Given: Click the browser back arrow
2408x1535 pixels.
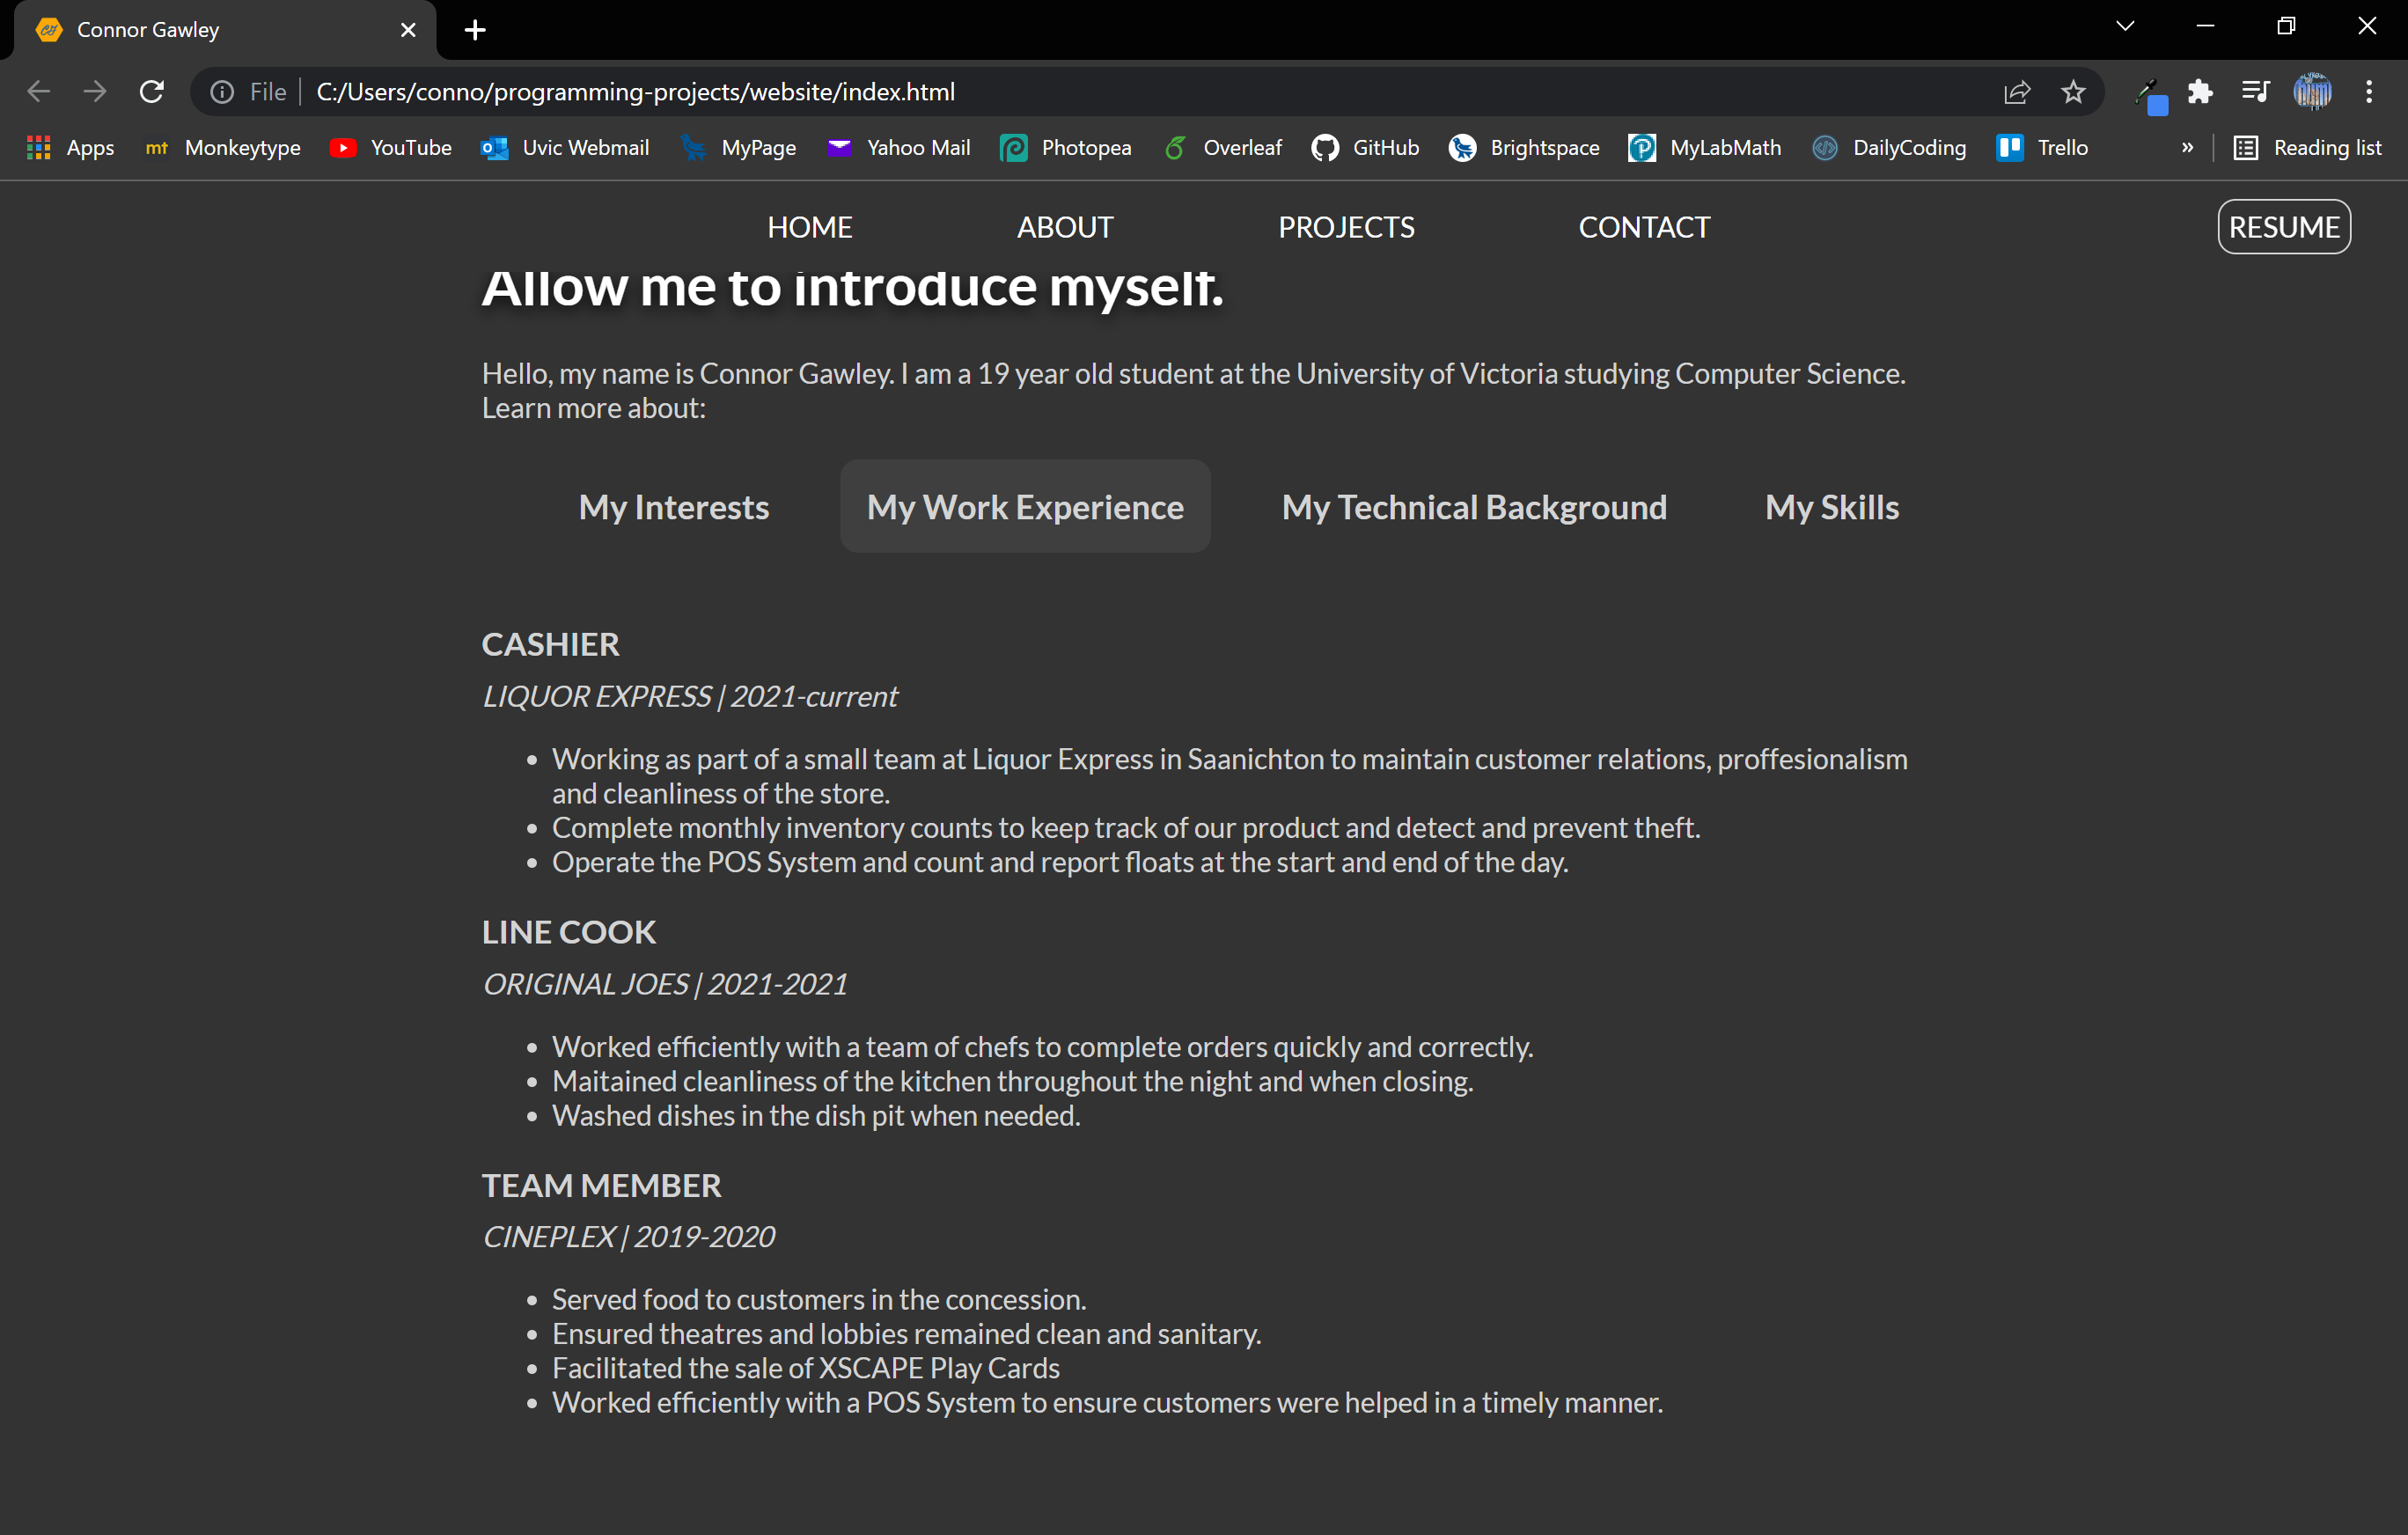Looking at the screenshot, I should [x=39, y=92].
